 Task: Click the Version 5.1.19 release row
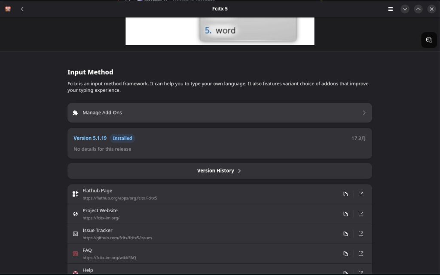click(x=220, y=143)
